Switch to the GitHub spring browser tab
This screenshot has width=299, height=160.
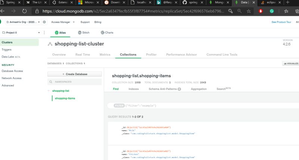pos(192,3)
